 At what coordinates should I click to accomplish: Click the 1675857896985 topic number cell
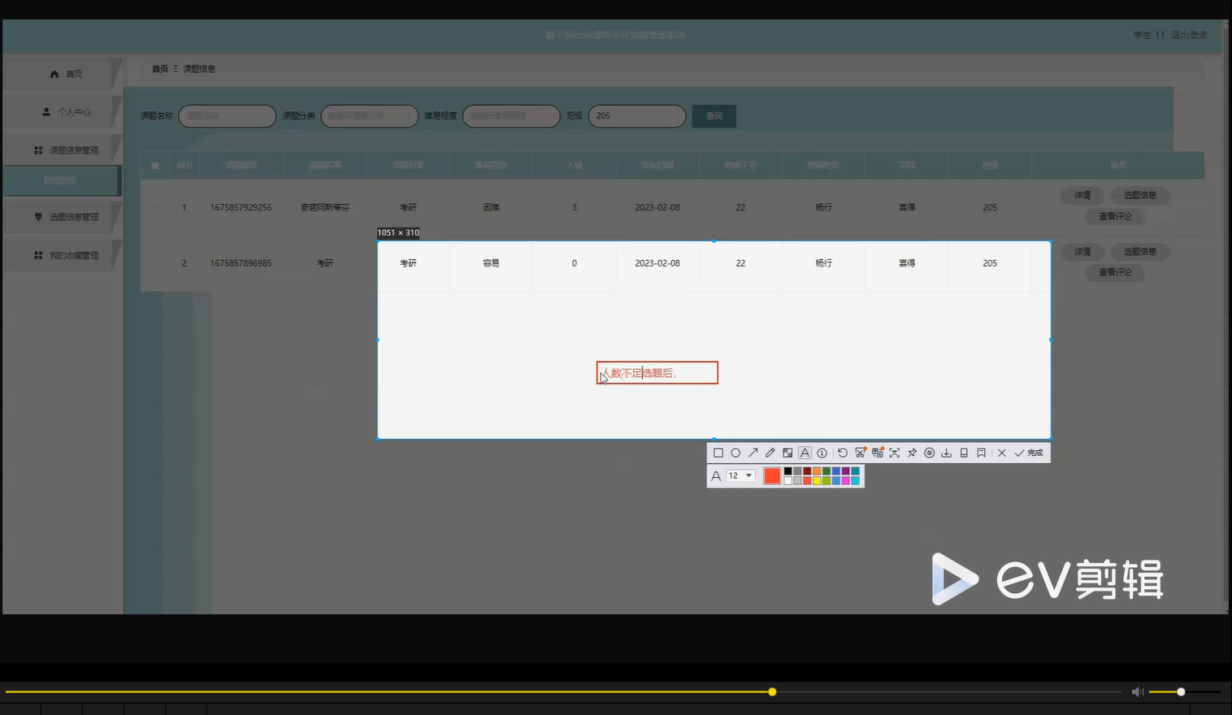click(x=241, y=263)
